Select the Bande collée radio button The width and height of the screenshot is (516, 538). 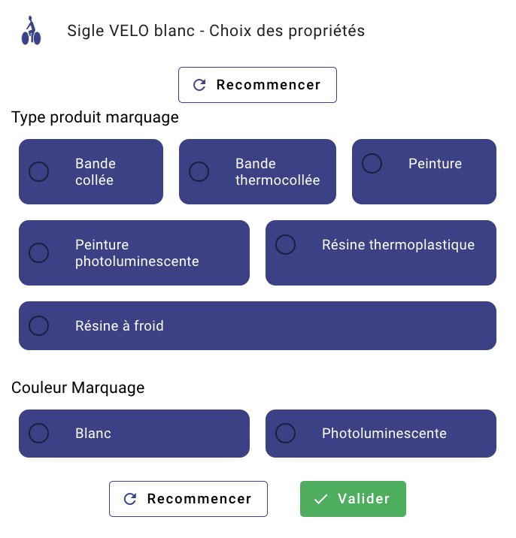click(38, 172)
